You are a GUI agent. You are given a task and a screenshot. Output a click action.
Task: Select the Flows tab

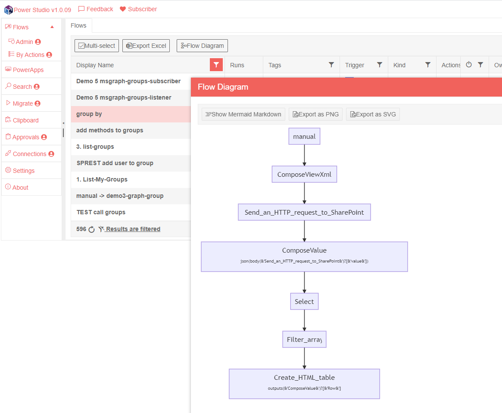(x=78, y=25)
